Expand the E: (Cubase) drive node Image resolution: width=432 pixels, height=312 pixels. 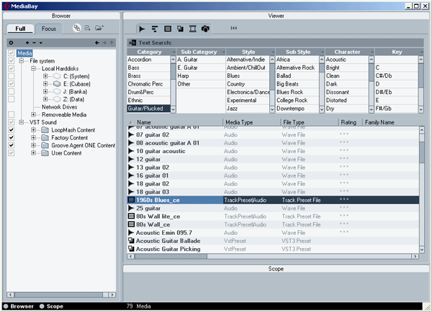(45, 83)
